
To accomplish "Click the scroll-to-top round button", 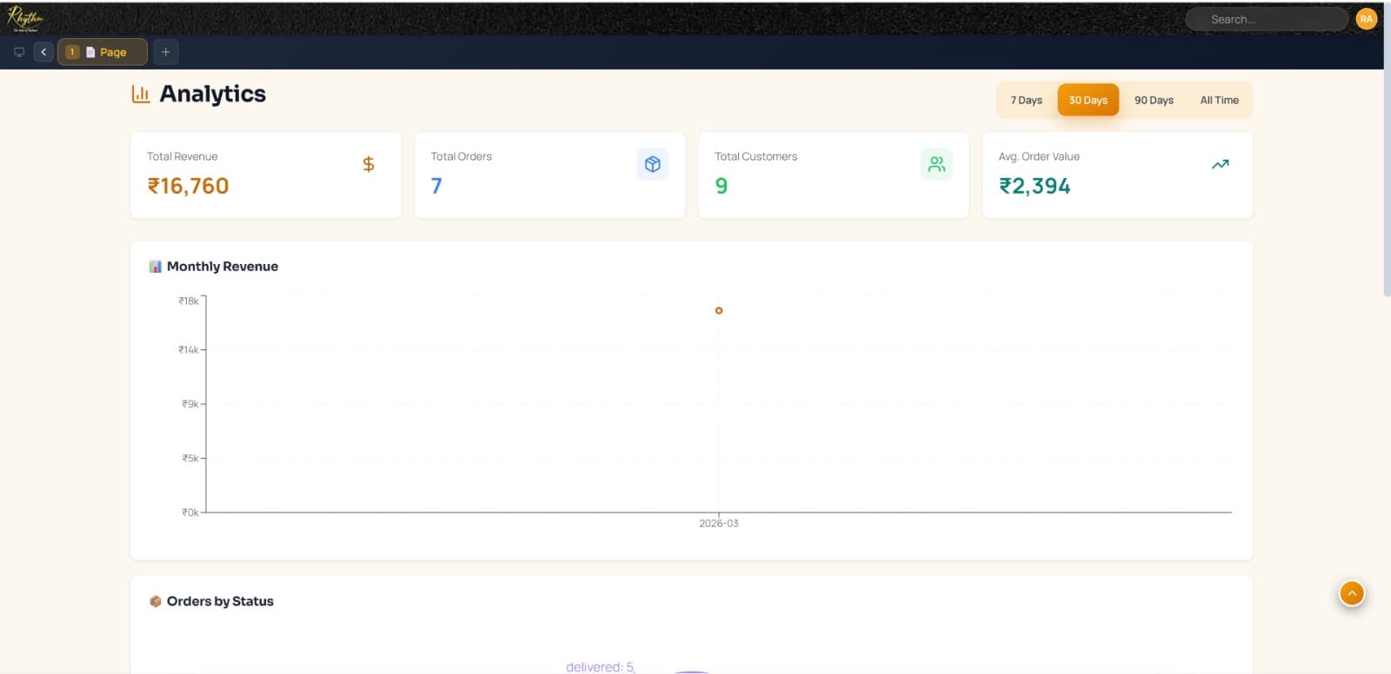I will 1352,593.
